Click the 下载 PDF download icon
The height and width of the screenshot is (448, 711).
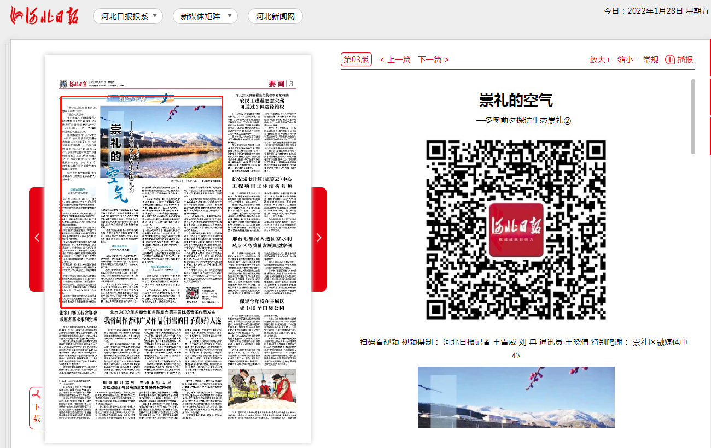pyautogui.click(x=37, y=408)
